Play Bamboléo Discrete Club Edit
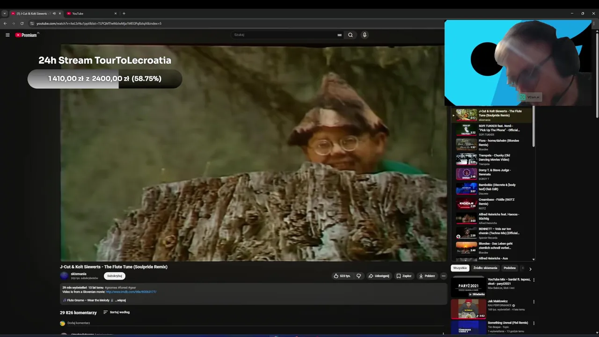The width and height of the screenshot is (599, 337). point(492,189)
